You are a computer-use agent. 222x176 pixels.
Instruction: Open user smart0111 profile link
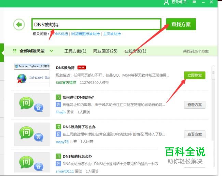pyautogui.click(x=65, y=171)
